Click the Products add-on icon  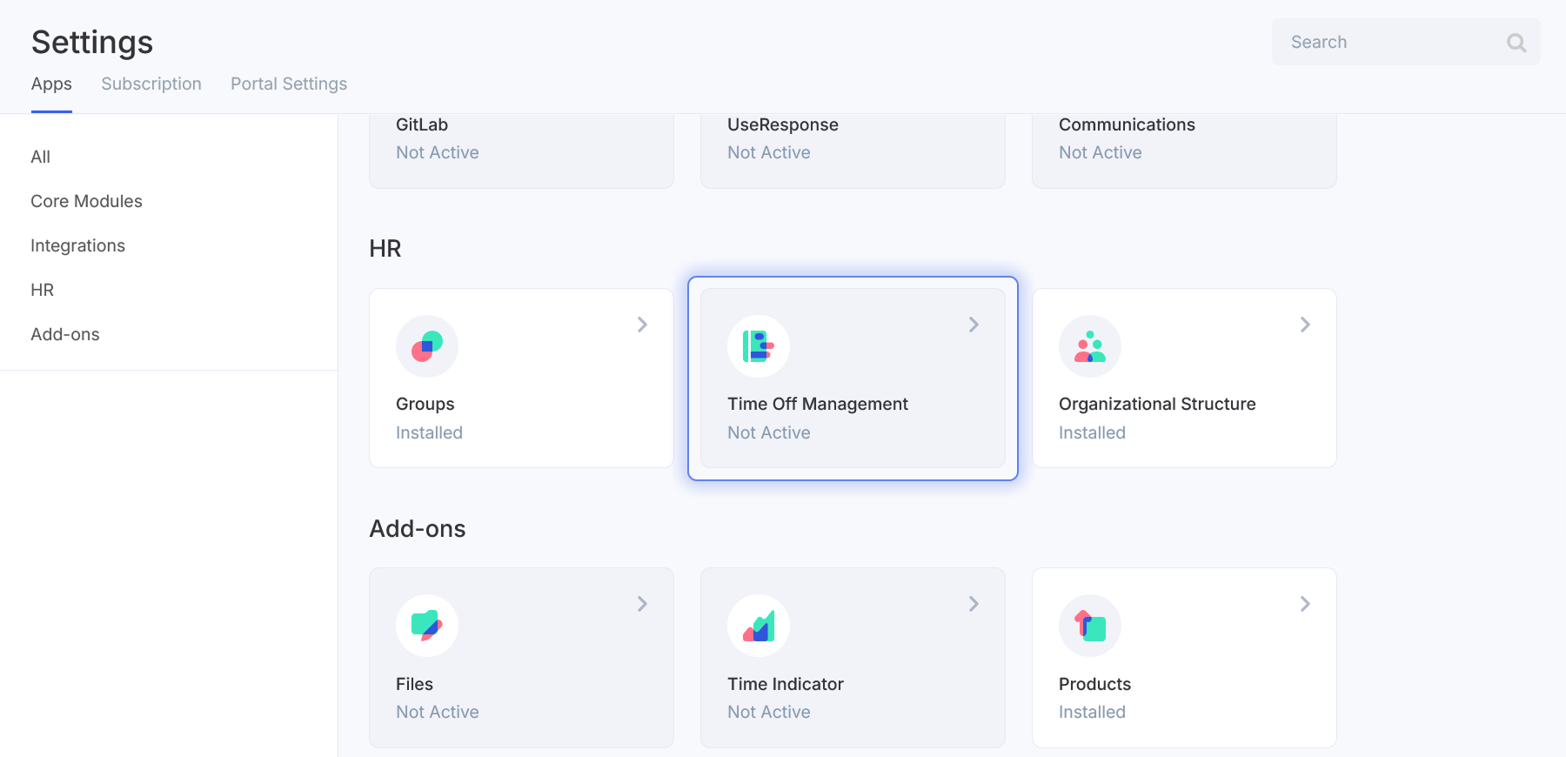(1089, 626)
